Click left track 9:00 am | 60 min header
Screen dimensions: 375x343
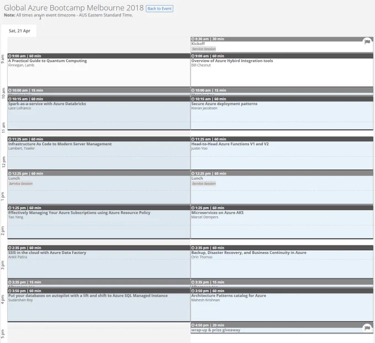click(x=99, y=56)
